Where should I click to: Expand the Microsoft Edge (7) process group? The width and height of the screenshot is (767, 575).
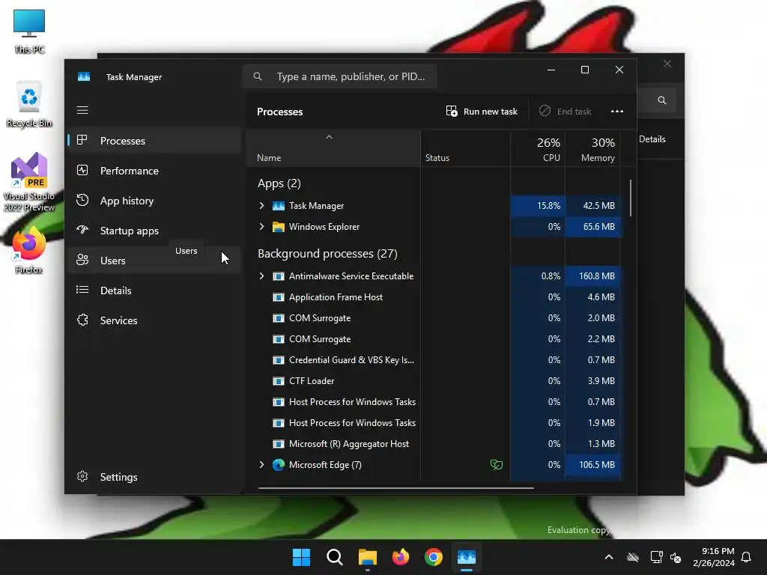(261, 464)
